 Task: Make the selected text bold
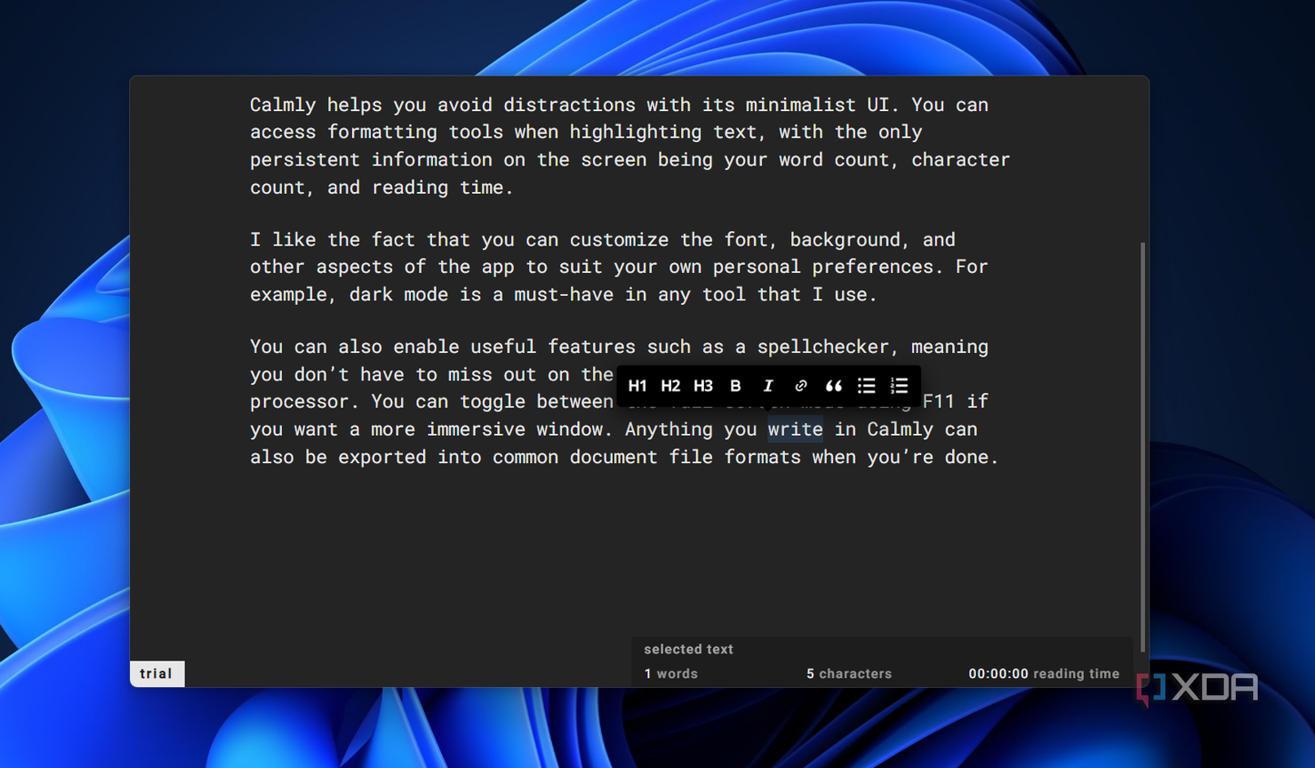(736, 386)
